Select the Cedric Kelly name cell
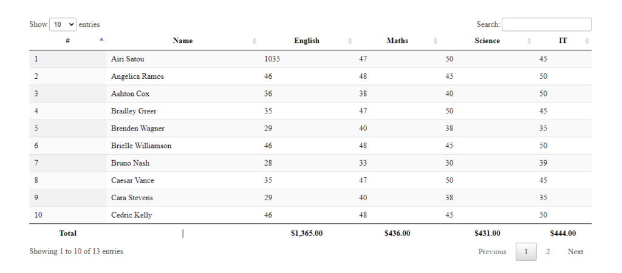 [182, 215]
